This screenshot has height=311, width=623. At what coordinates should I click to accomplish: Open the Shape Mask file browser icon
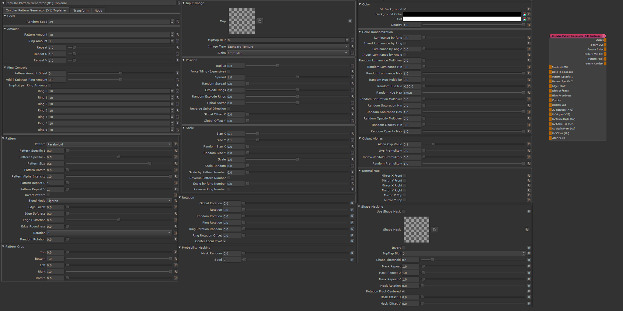[434, 230]
